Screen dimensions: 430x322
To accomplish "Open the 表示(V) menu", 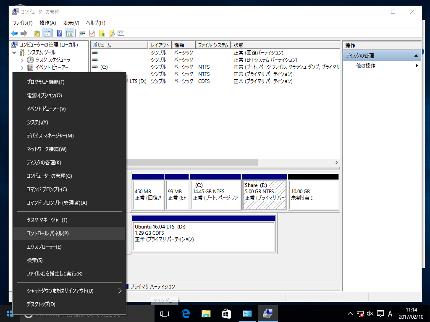I will click(71, 23).
